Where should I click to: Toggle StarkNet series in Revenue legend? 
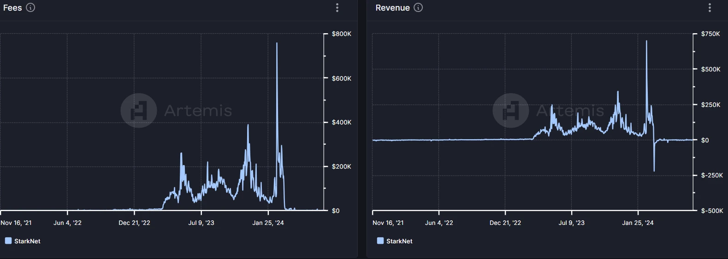[x=399, y=241]
